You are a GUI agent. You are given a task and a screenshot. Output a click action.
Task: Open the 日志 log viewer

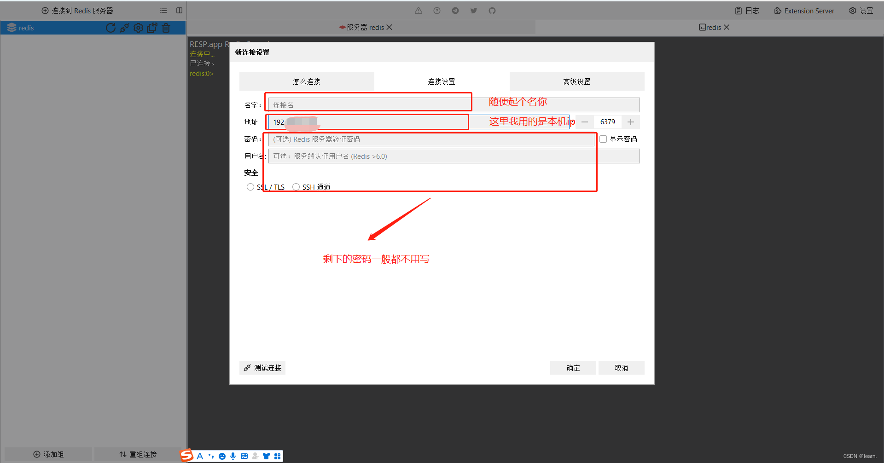[746, 10]
